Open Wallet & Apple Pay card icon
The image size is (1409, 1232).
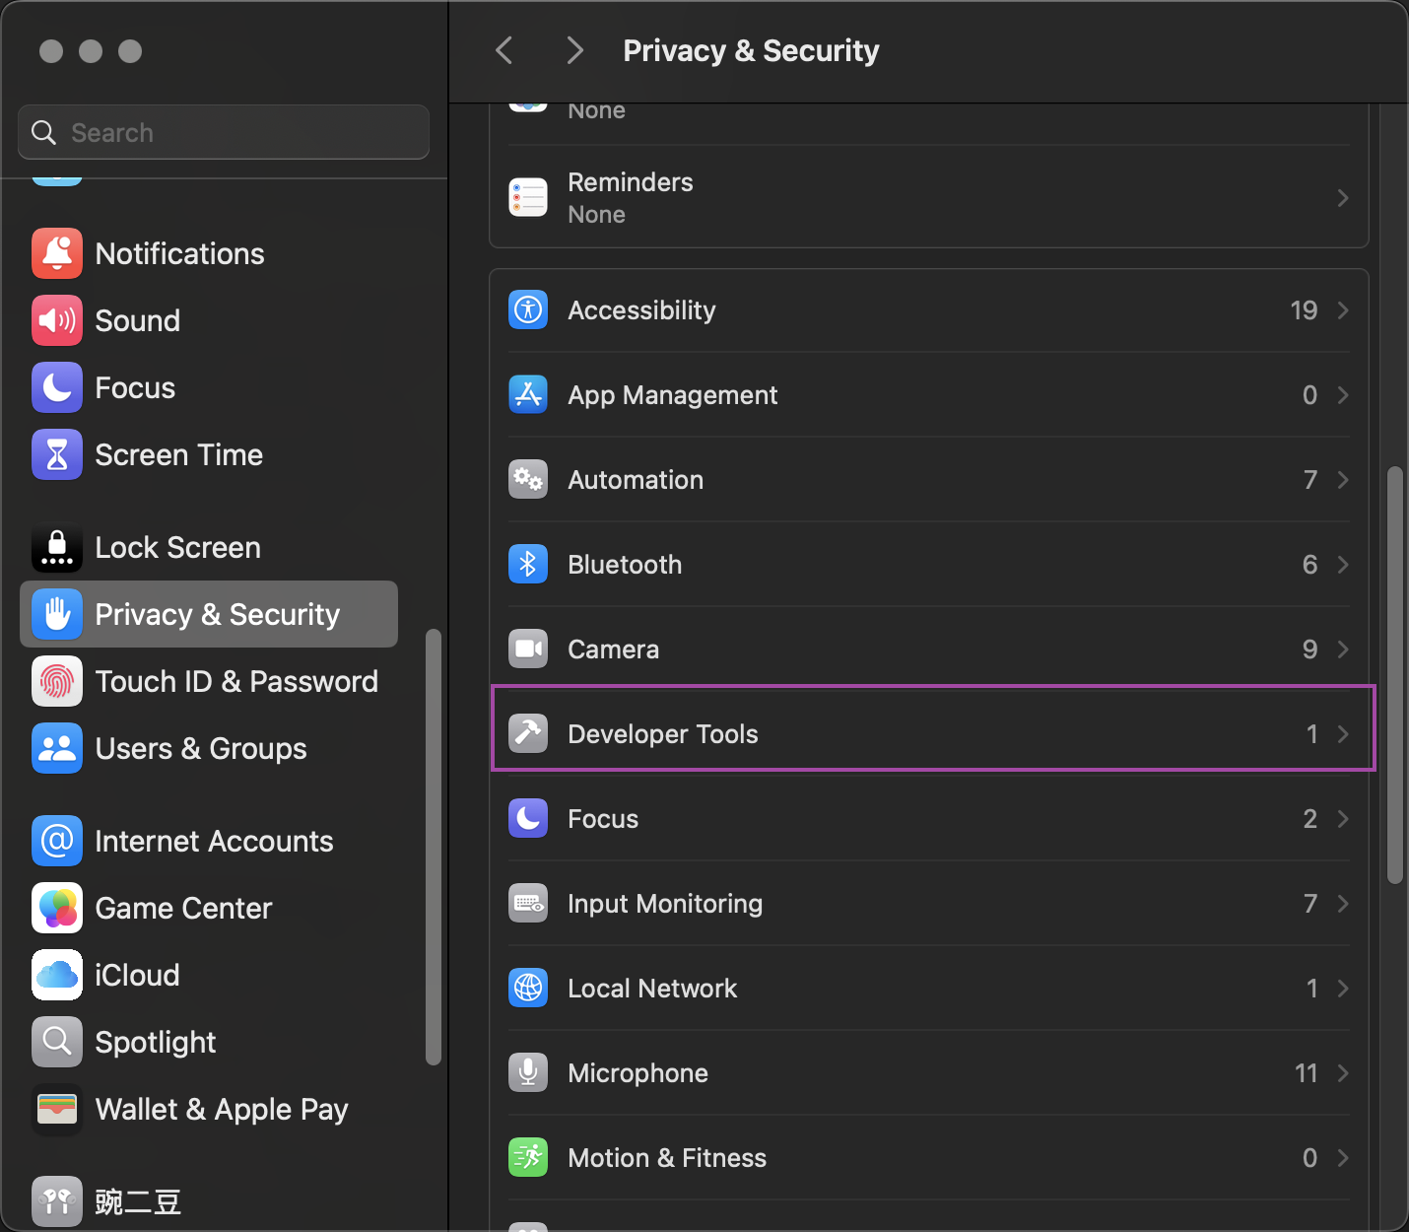click(x=57, y=1109)
